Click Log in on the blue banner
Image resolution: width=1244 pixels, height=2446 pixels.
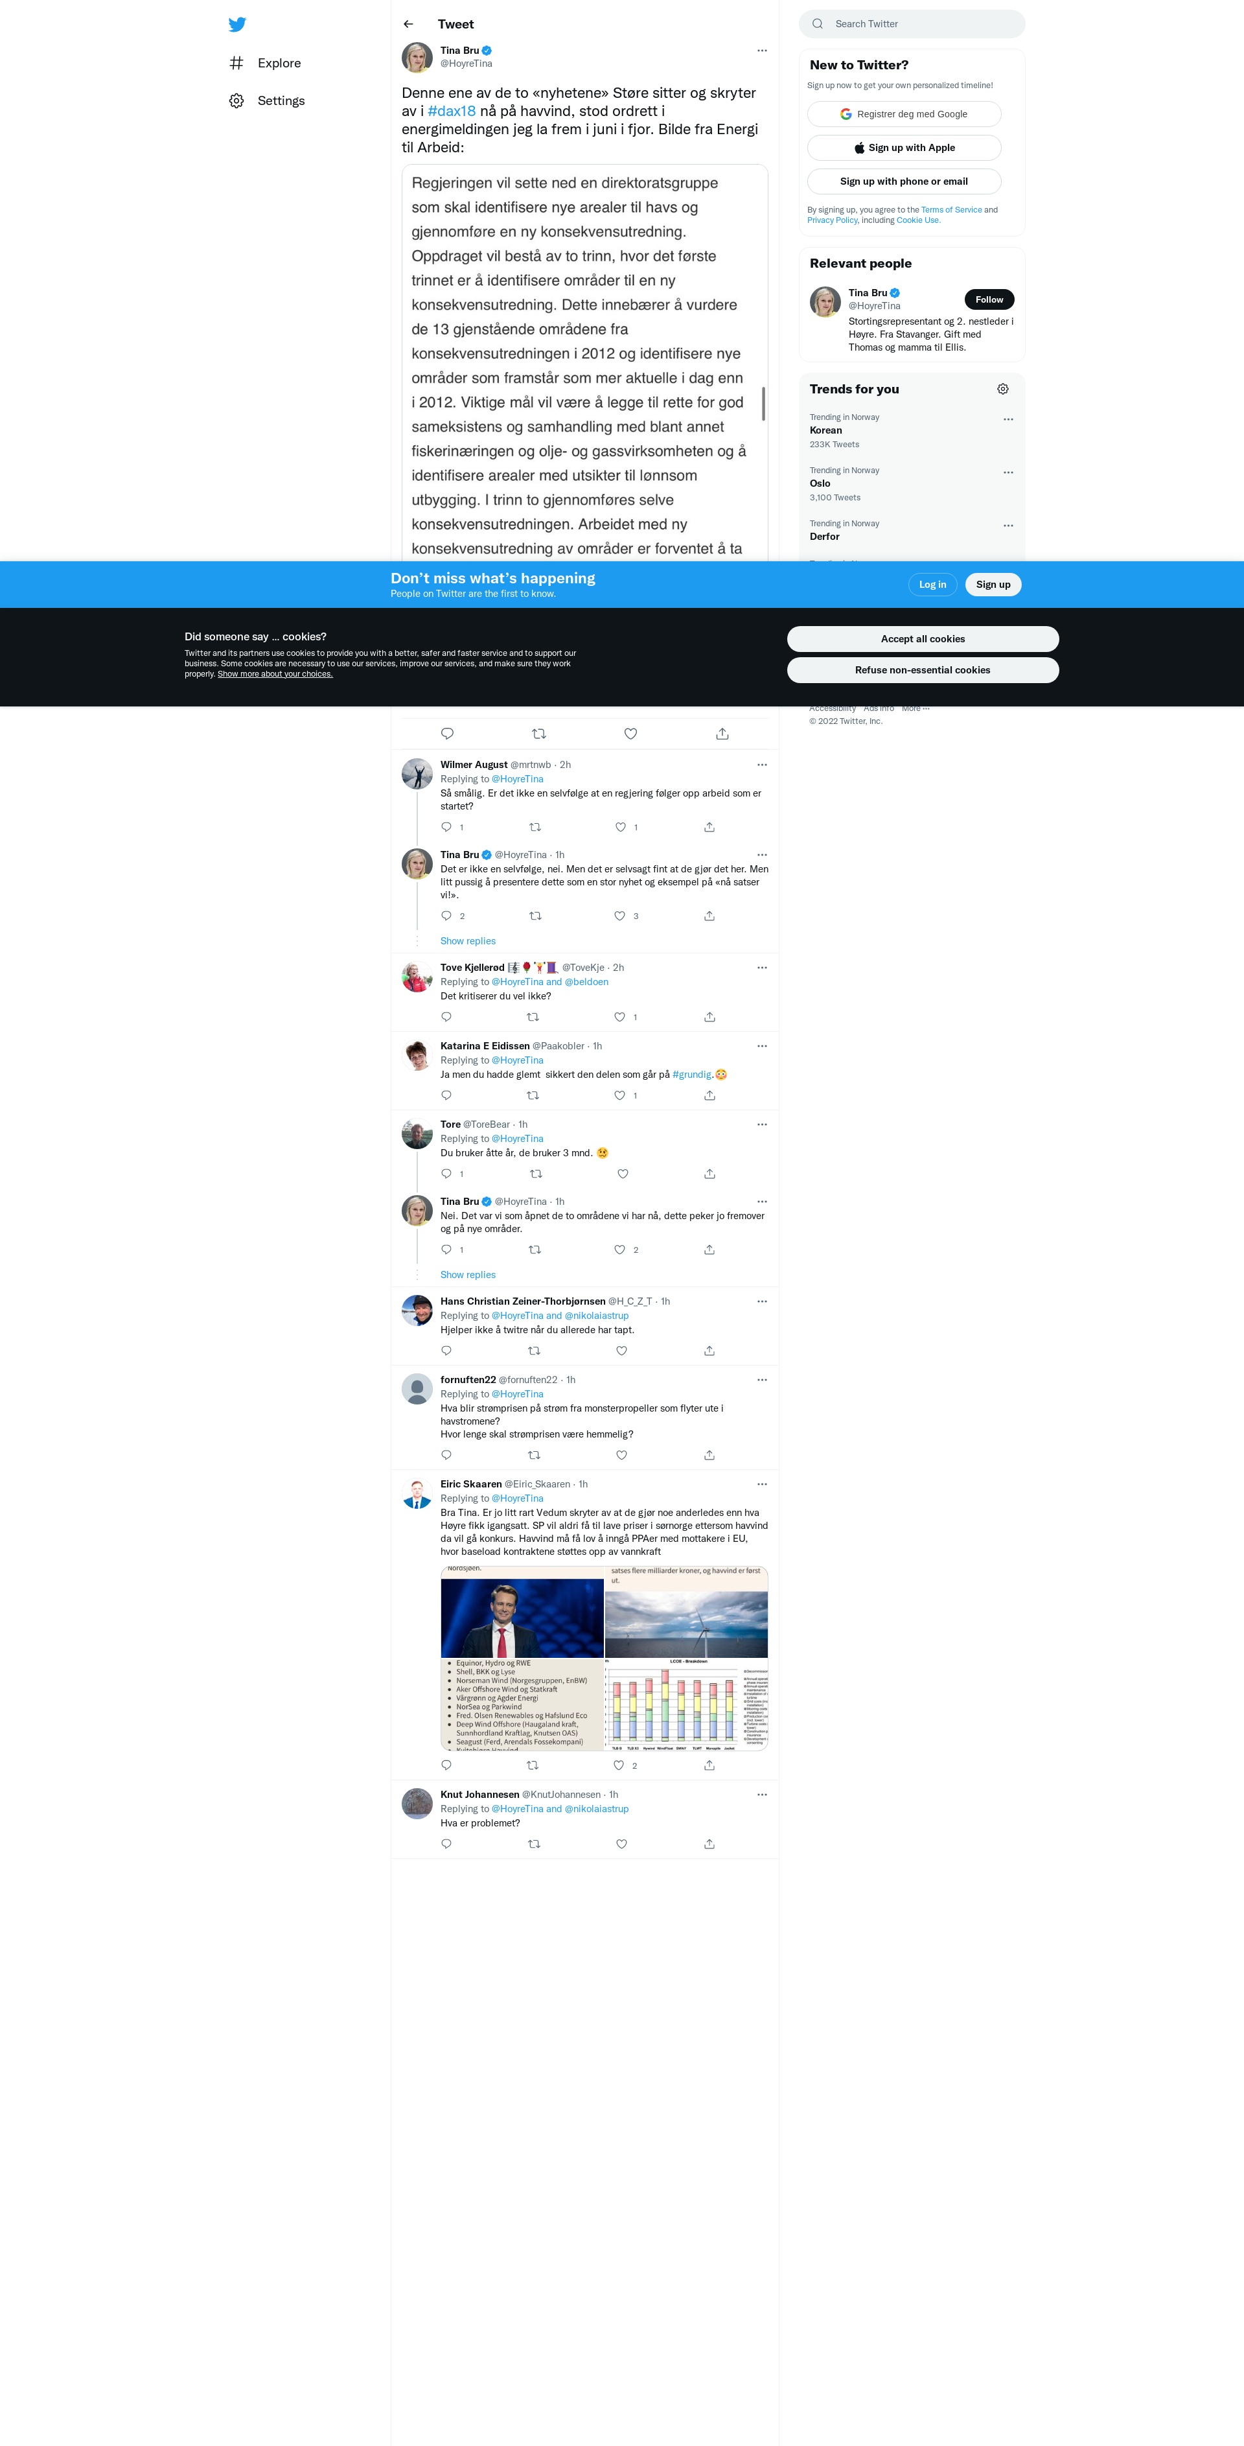click(x=932, y=585)
